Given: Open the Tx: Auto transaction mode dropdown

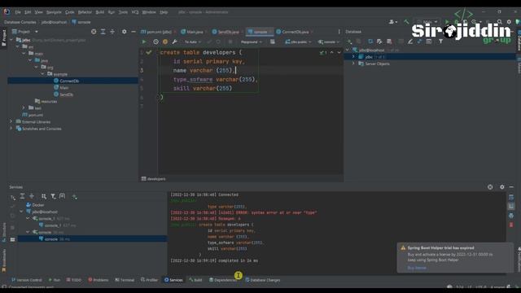Looking at the screenshot, I should 193,42.
